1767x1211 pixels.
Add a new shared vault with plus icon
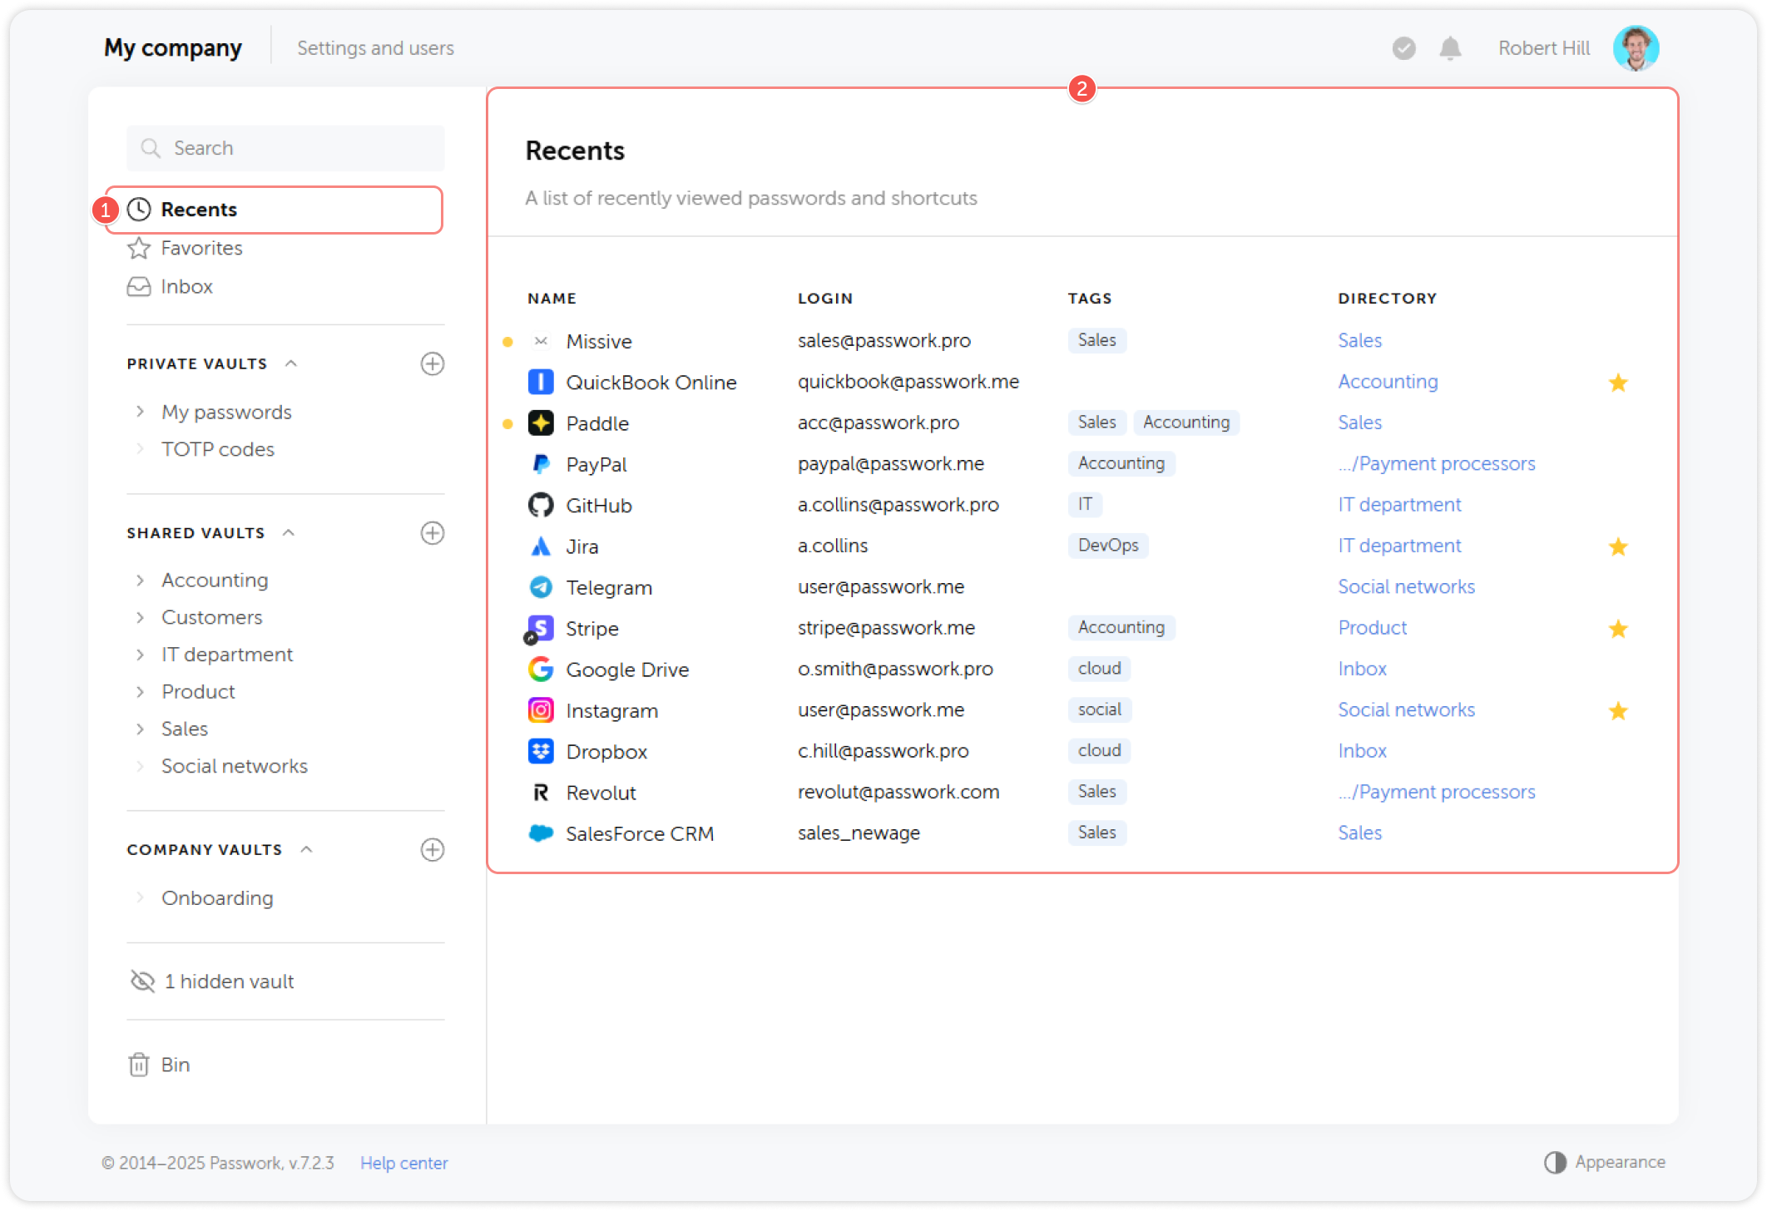432,533
